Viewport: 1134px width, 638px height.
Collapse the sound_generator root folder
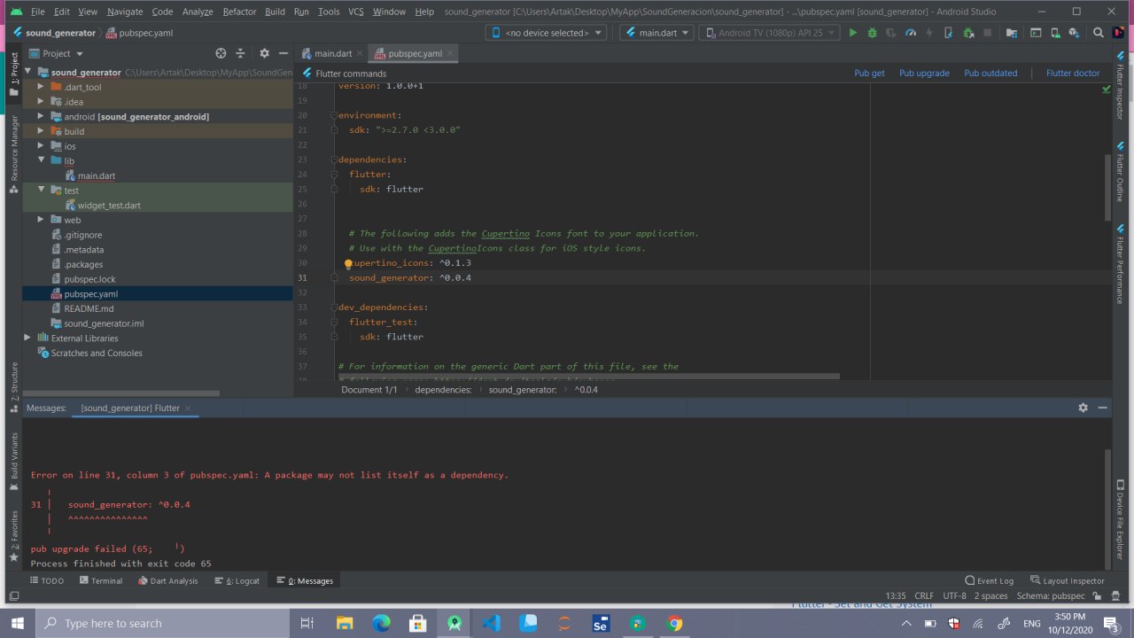[29, 72]
